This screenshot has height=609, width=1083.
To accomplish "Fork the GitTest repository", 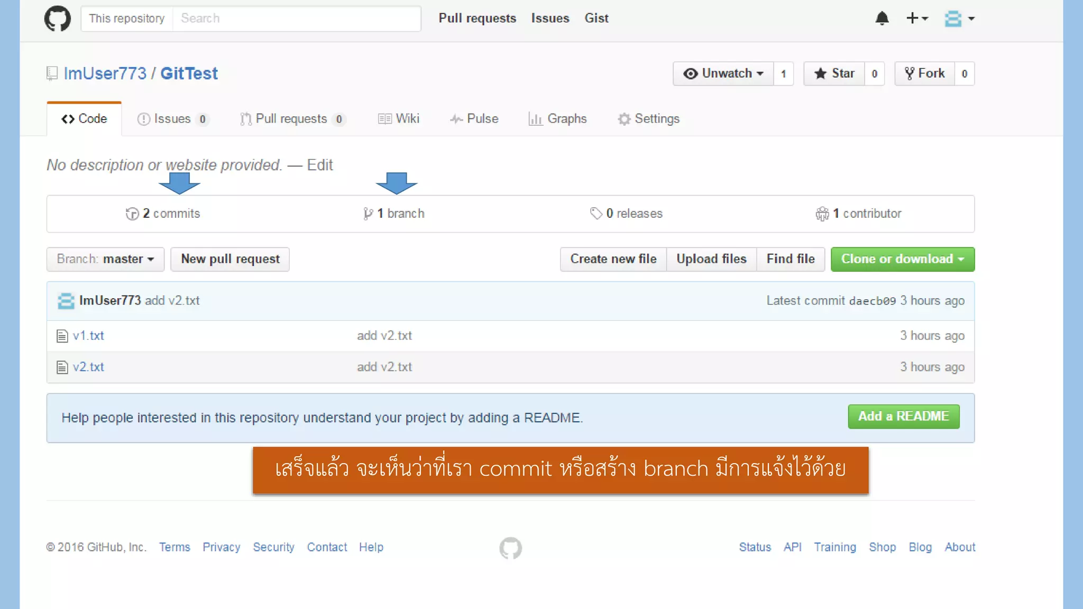I will click(x=924, y=73).
